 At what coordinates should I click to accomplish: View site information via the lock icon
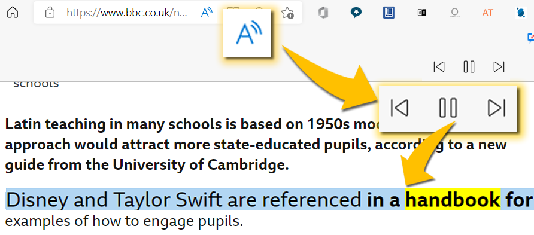pos(50,13)
